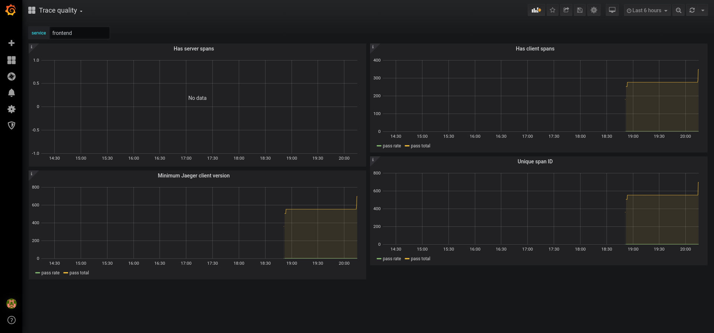Click the Add panel toolbar icon
714x333 pixels.
(x=536, y=10)
